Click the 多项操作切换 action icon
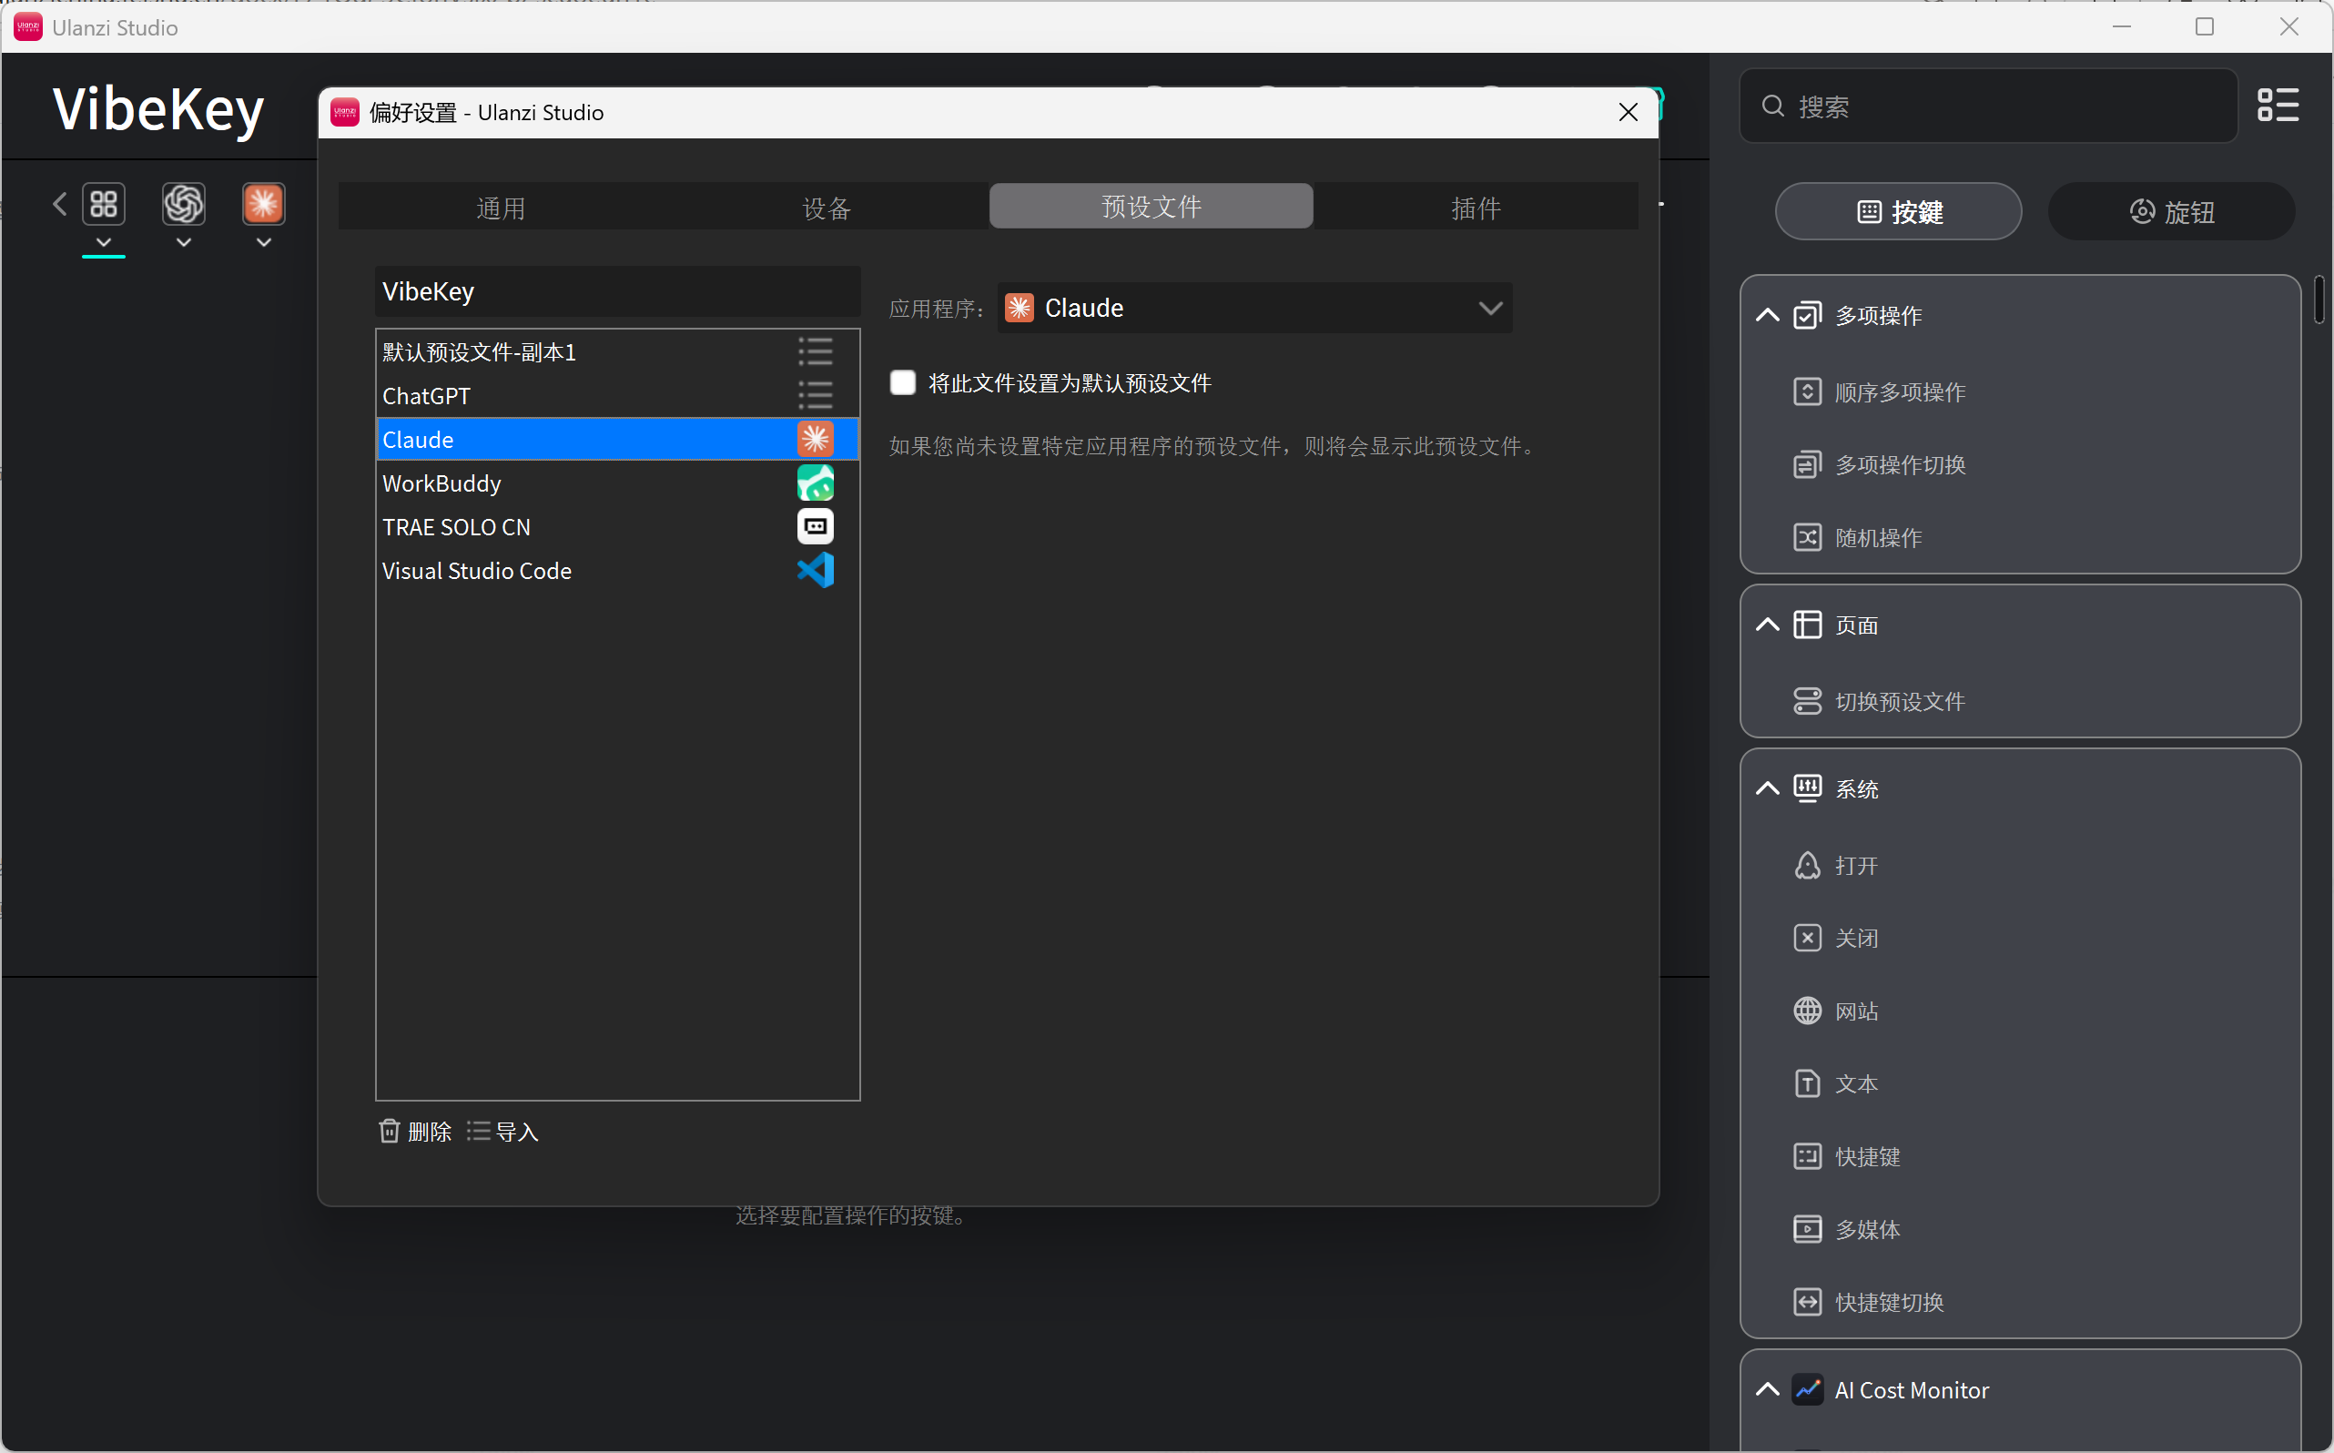Viewport: 2334px width, 1453px height. [x=1806, y=465]
